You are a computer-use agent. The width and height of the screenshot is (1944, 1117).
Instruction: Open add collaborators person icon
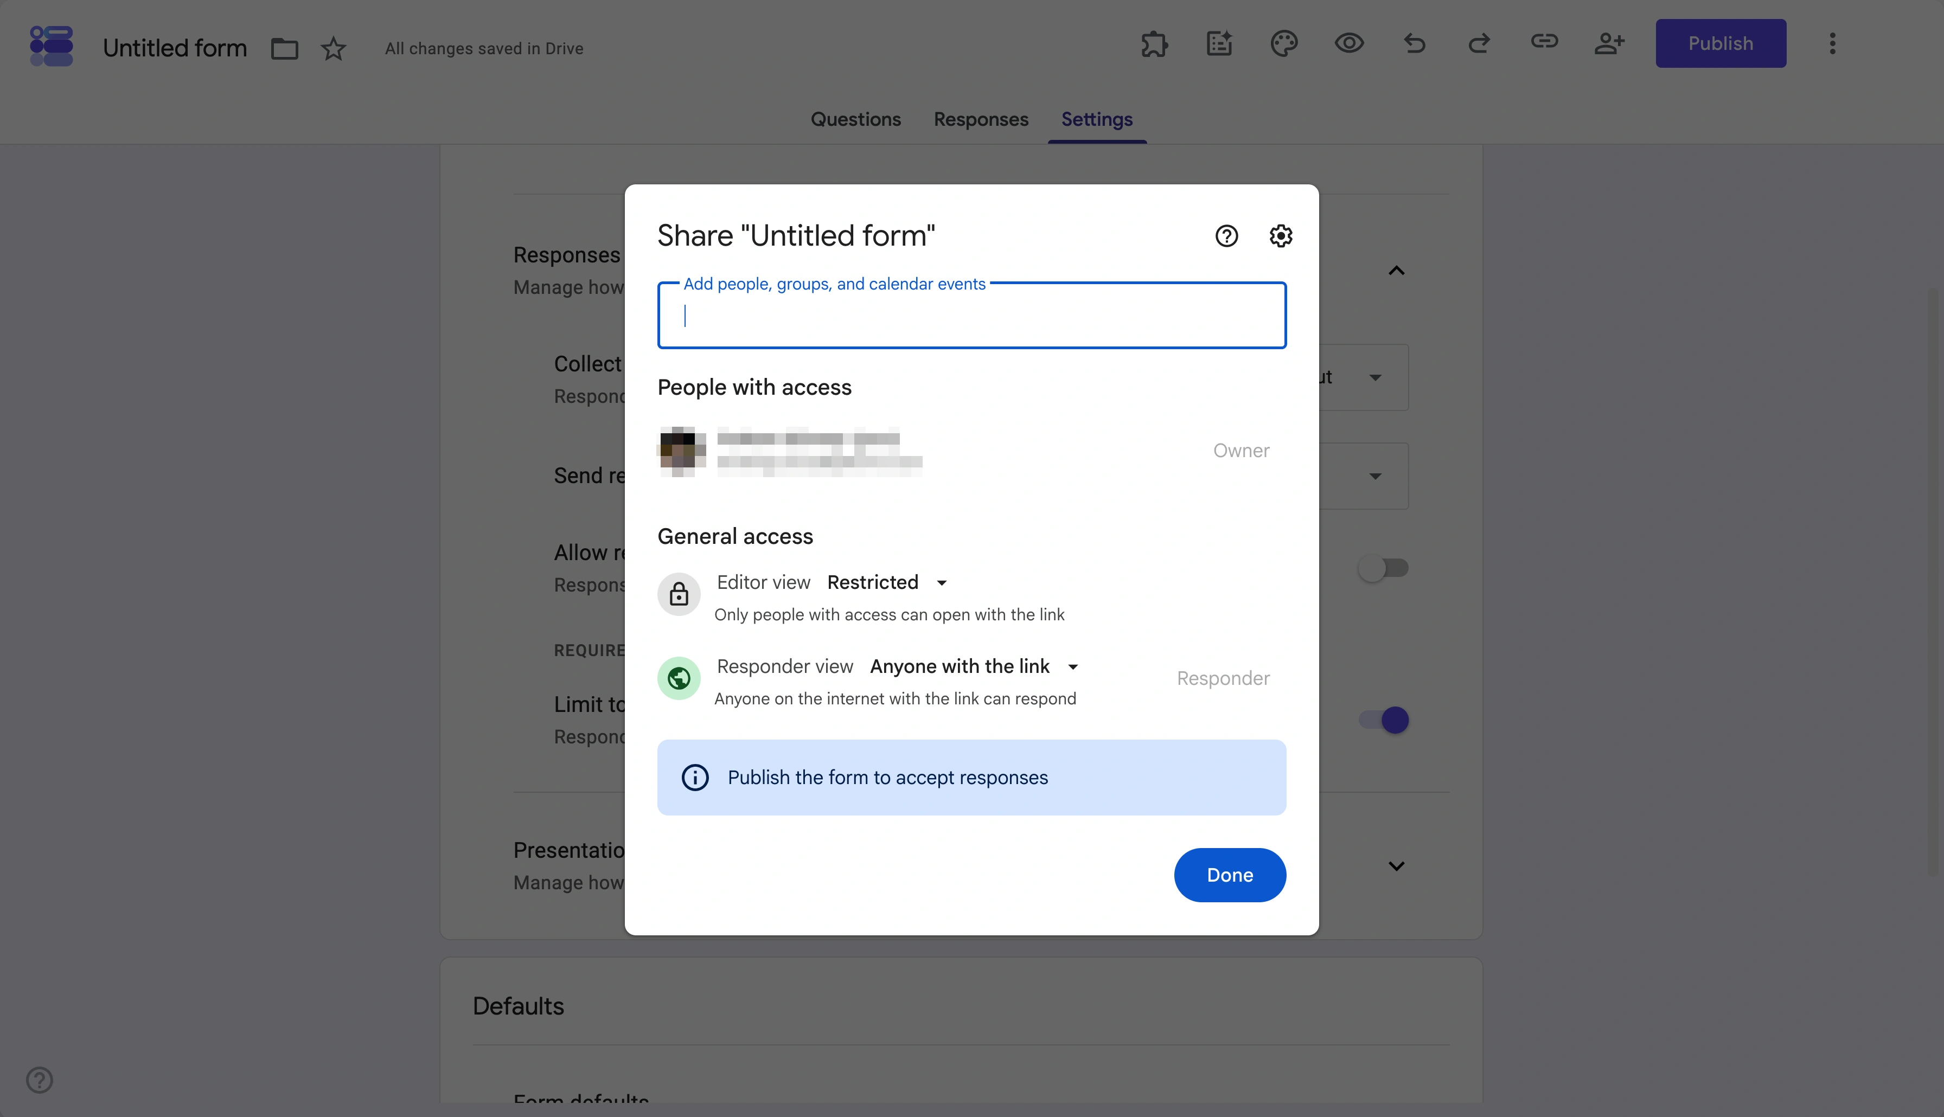coord(1609,44)
